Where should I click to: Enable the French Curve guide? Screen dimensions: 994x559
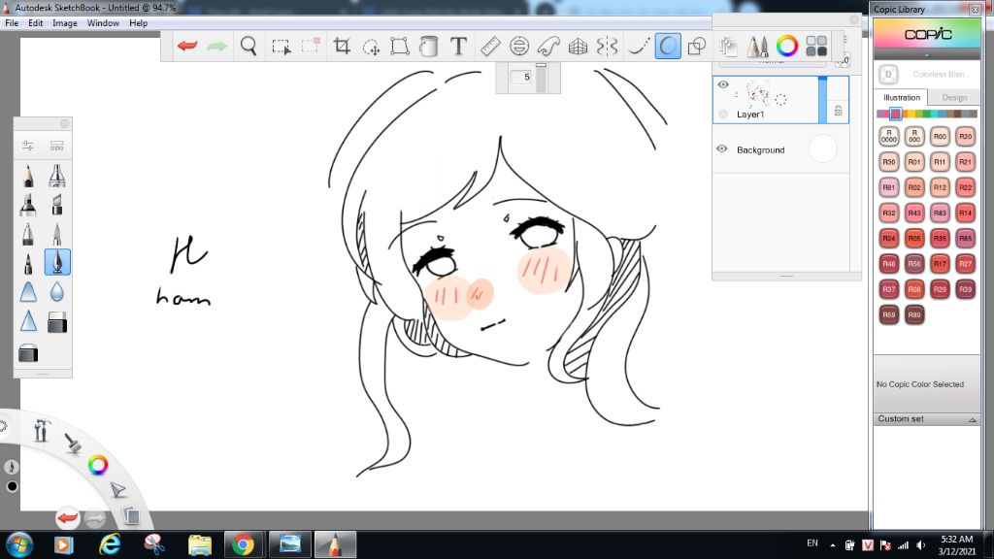[x=548, y=47]
